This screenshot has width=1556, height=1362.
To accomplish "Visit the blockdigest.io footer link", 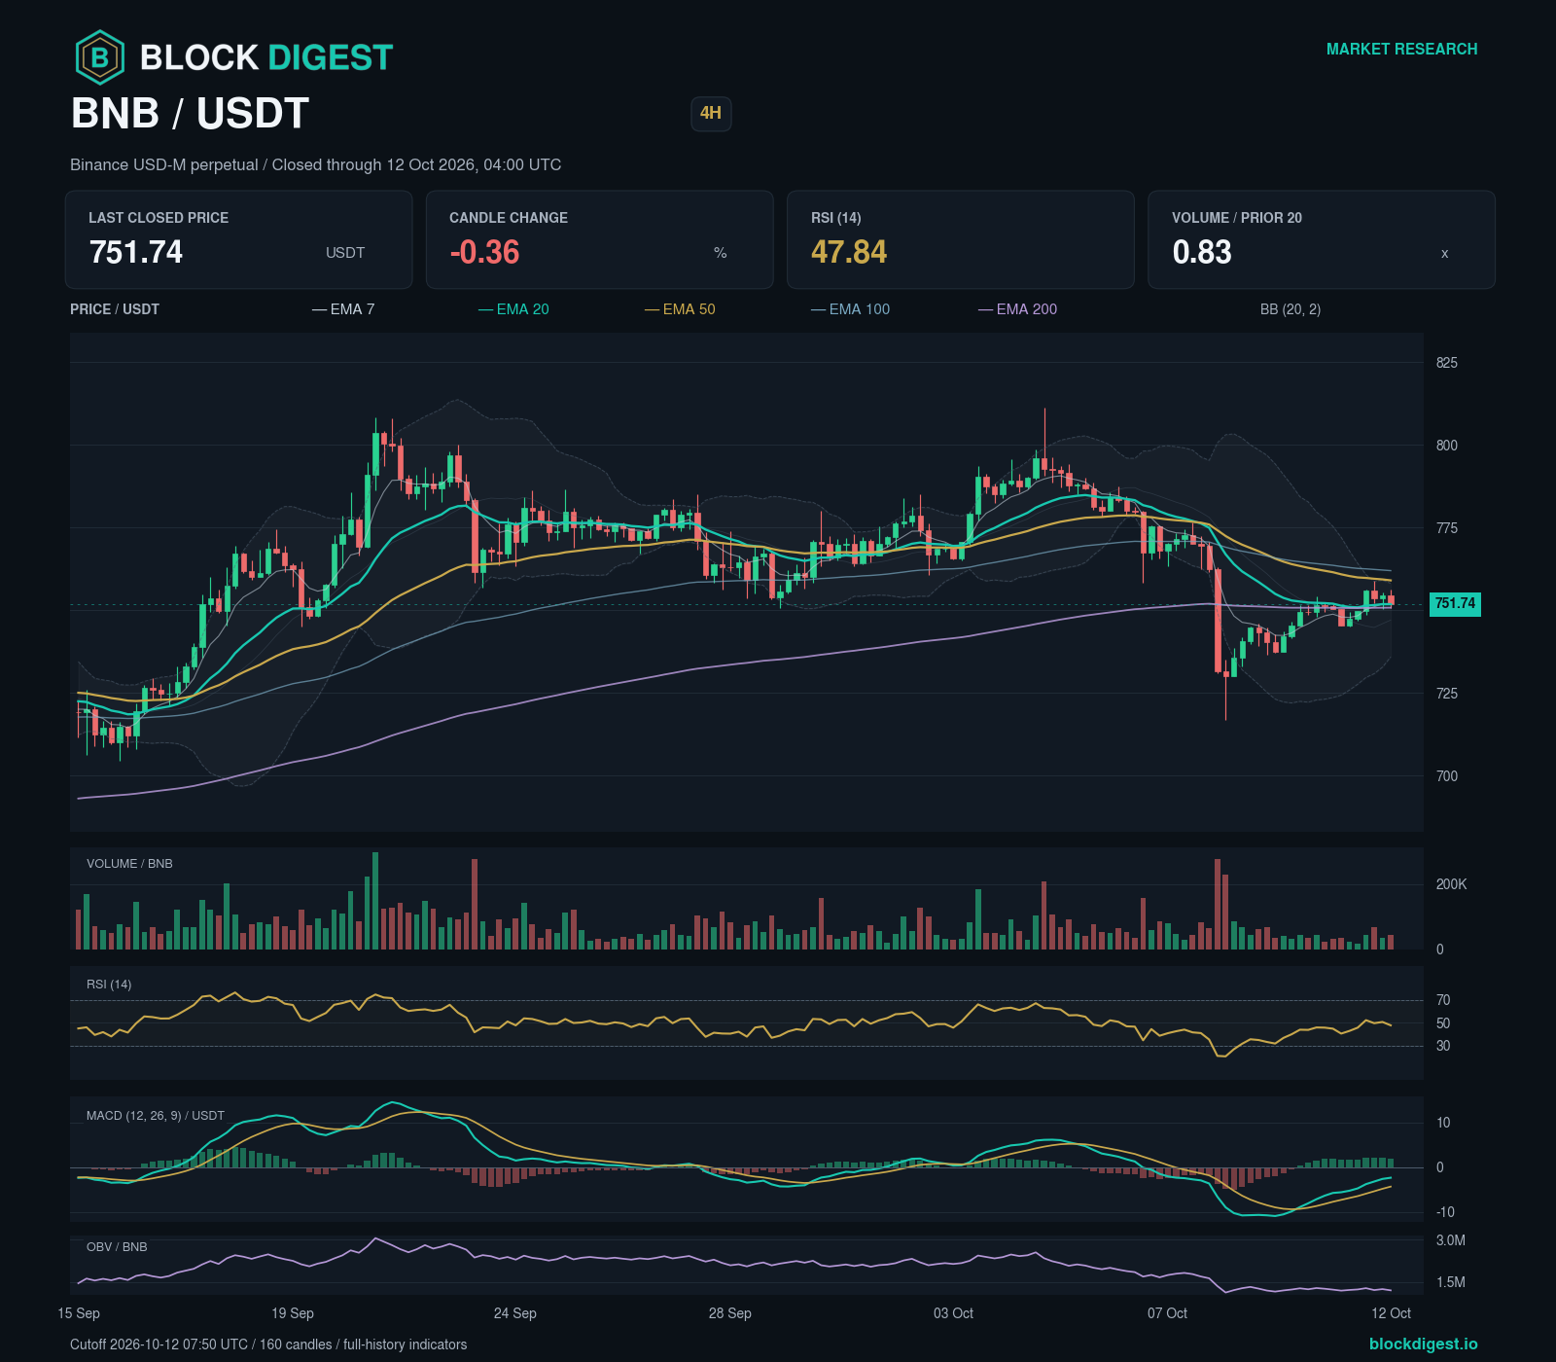I will (x=1423, y=1344).
